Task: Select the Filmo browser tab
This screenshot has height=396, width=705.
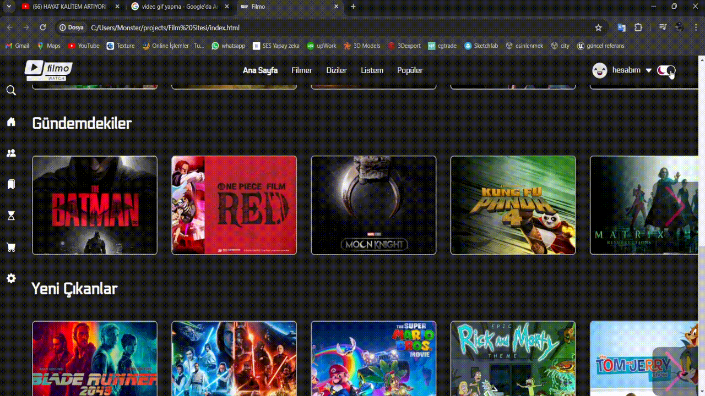Action: (x=290, y=7)
